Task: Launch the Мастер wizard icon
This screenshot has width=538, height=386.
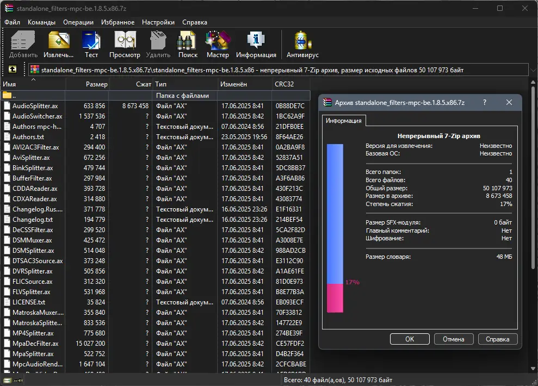Action: 218,44
